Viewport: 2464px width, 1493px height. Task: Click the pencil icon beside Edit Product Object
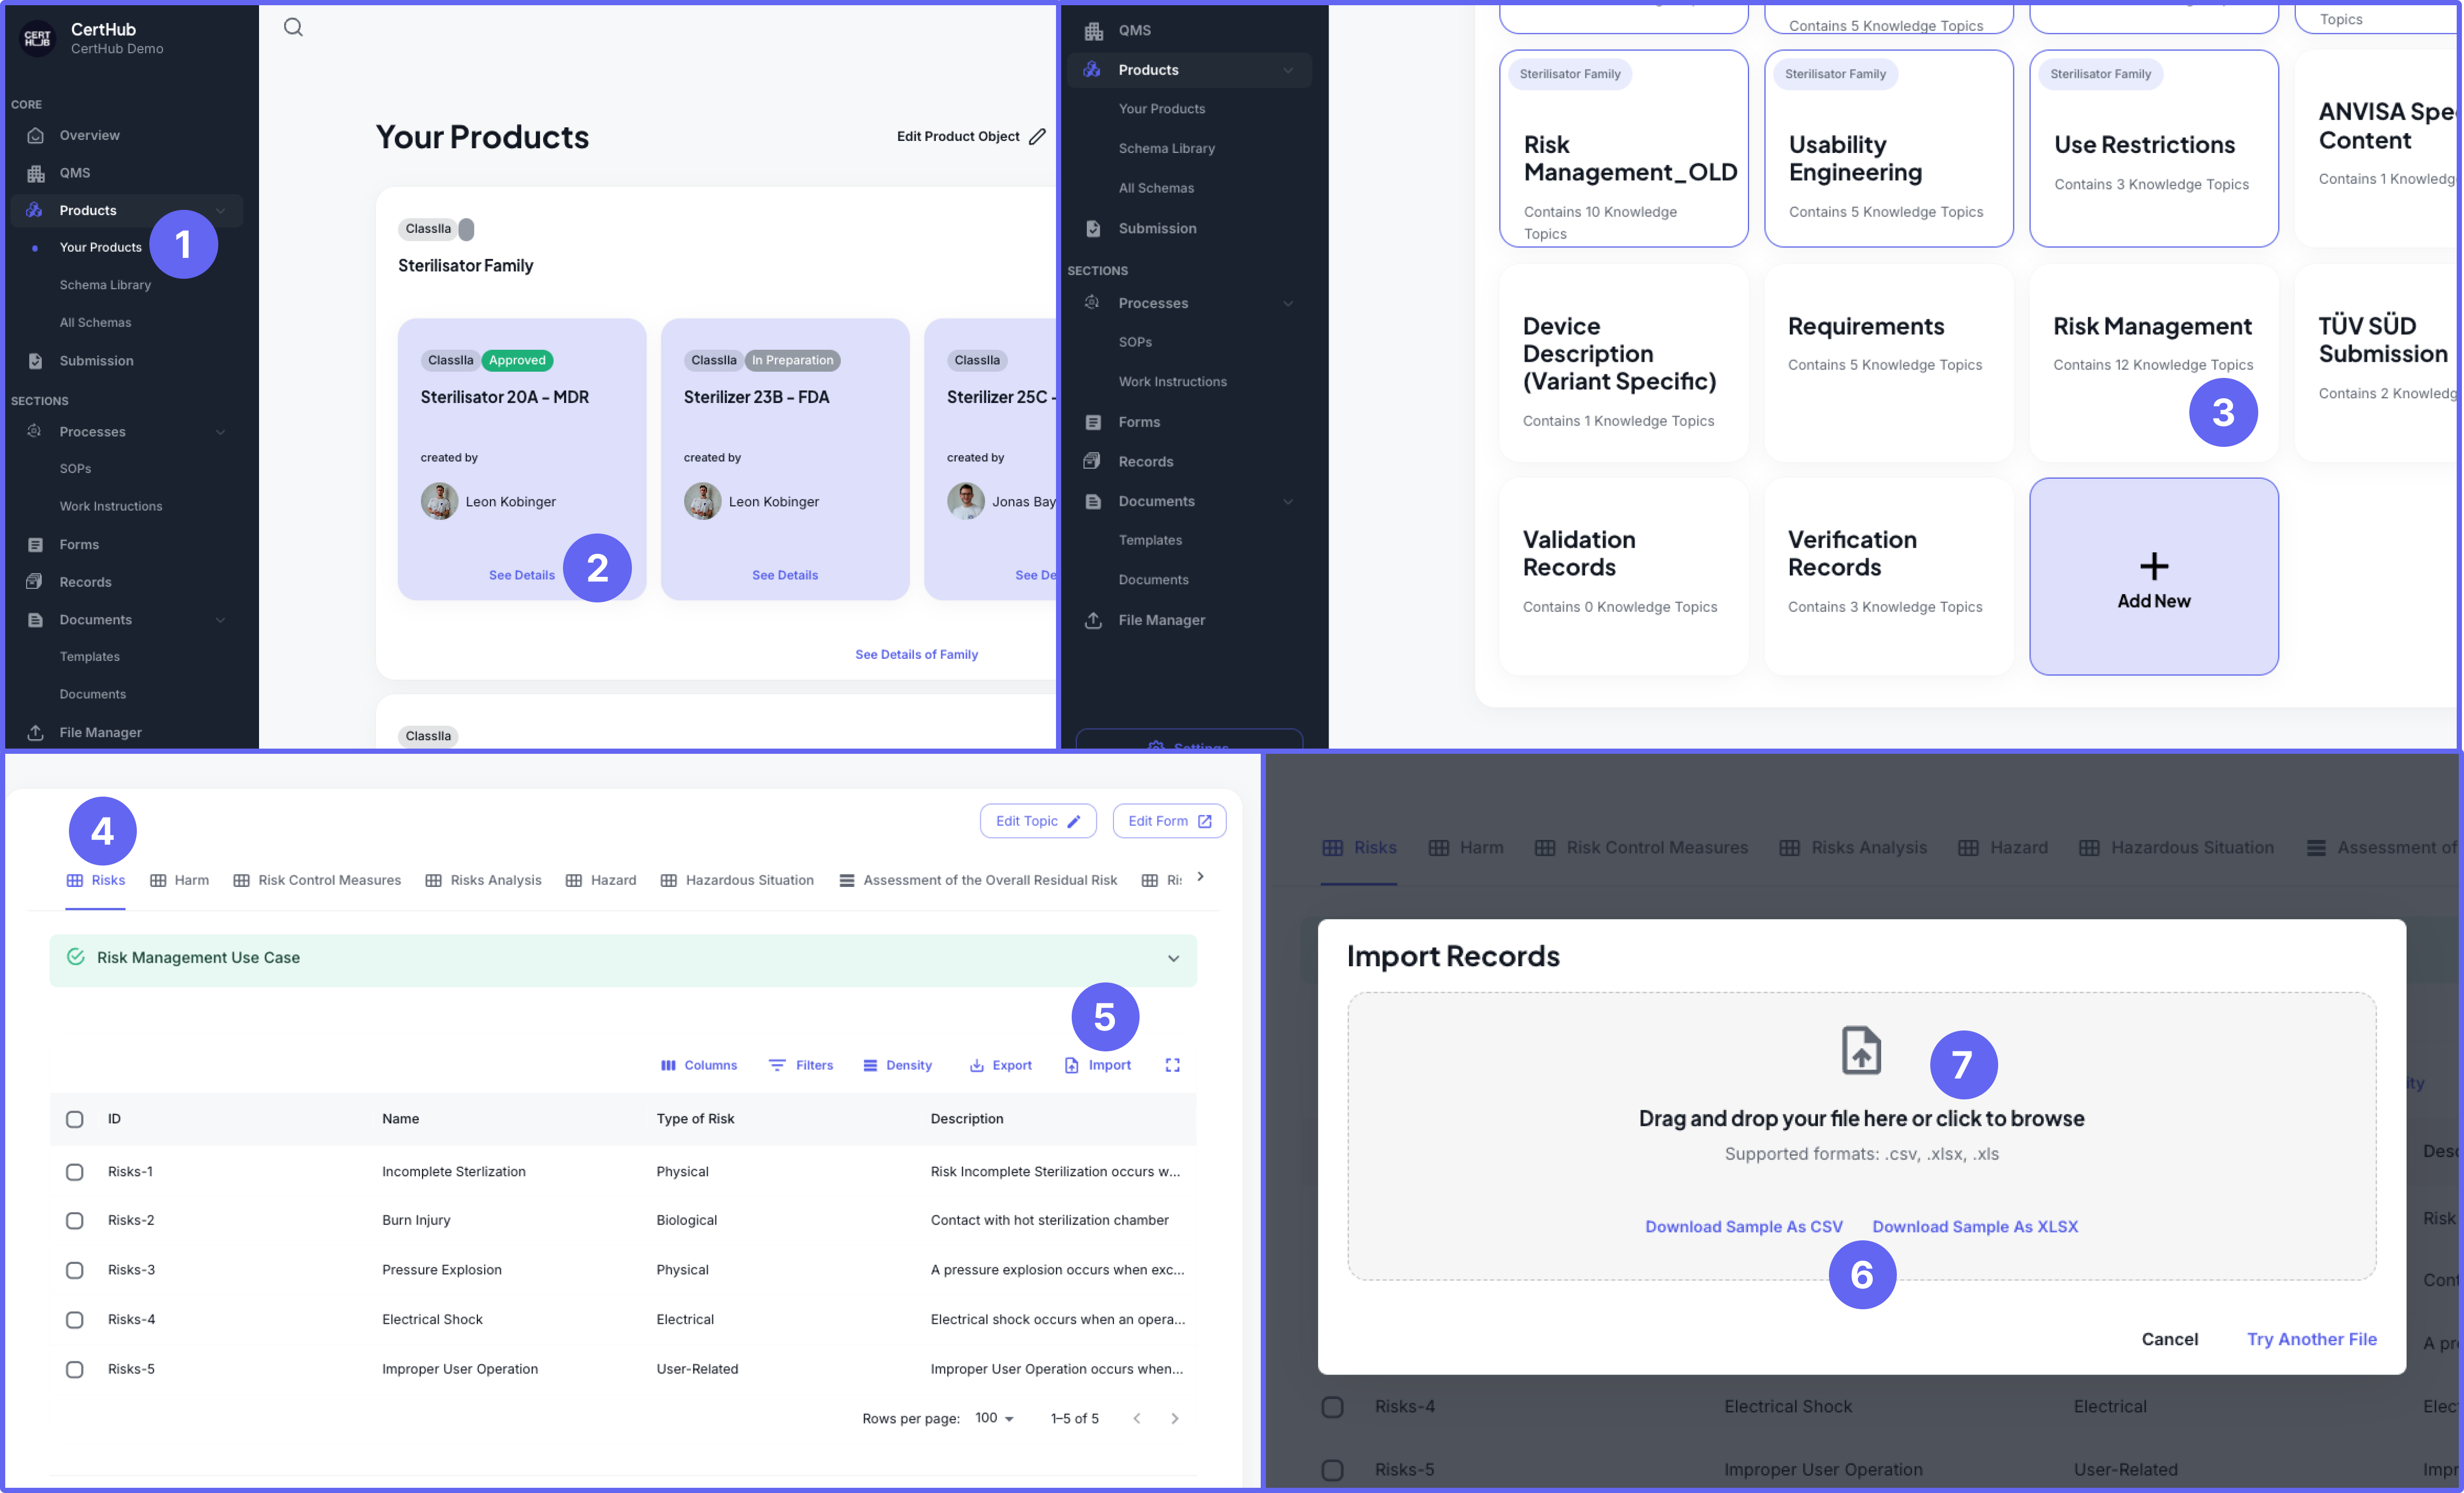1037,137
